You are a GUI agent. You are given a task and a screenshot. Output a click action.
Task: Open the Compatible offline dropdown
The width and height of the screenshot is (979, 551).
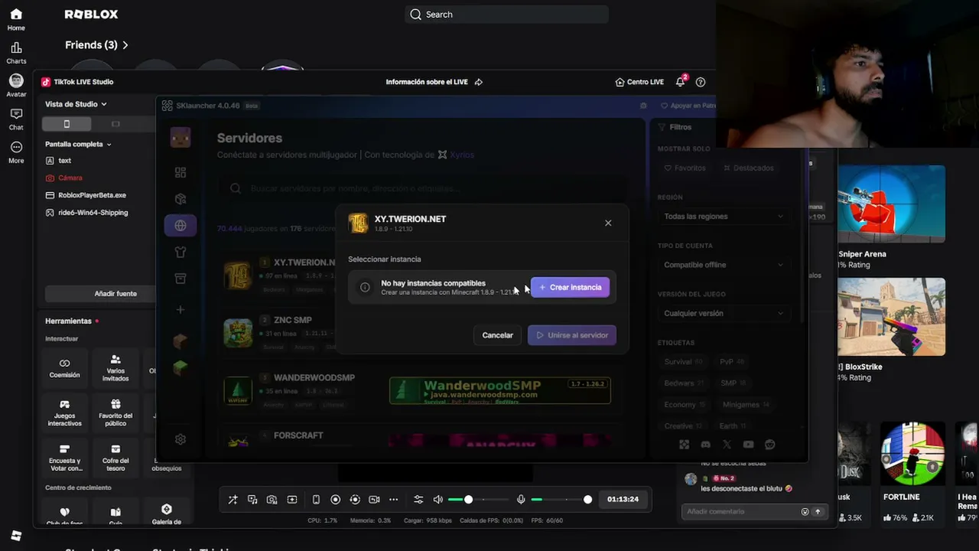click(724, 265)
